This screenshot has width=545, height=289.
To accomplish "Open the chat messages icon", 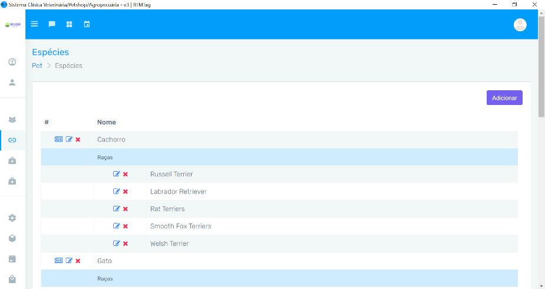I will point(52,24).
